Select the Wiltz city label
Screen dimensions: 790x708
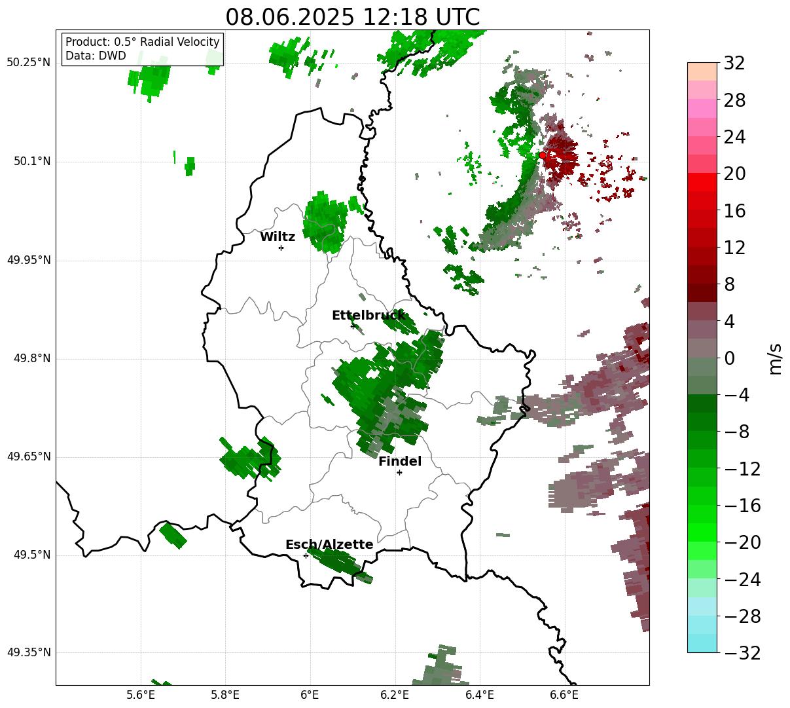(278, 237)
